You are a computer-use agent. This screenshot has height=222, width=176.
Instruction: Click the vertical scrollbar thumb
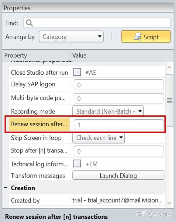point(169,100)
